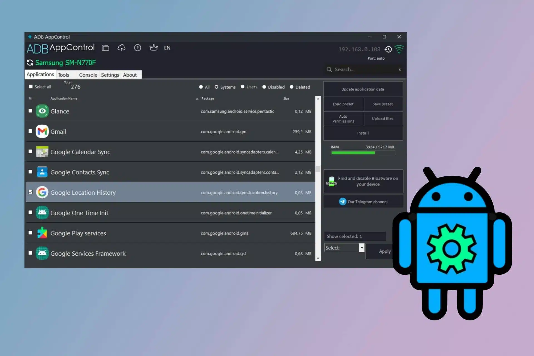Open the file manager folder icon
Image resolution: width=534 pixels, height=356 pixels.
click(105, 48)
